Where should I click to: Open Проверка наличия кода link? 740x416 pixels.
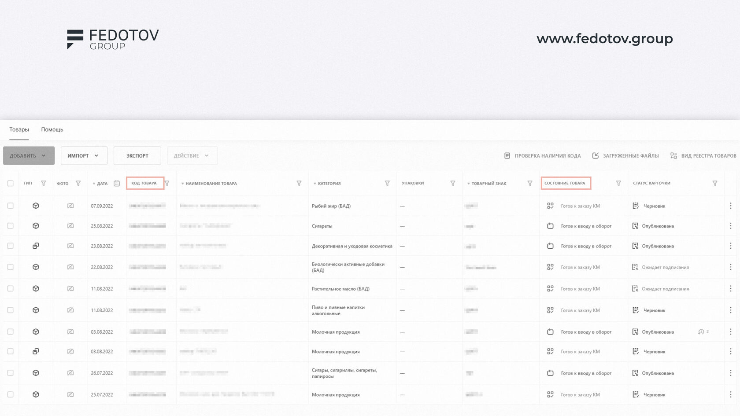548,156
